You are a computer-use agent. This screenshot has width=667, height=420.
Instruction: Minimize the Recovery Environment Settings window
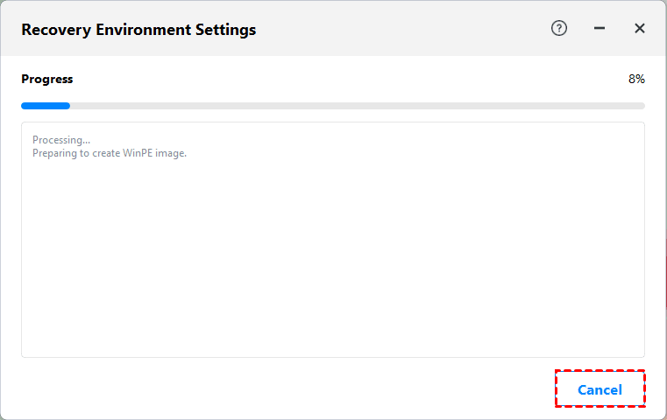[x=600, y=28]
